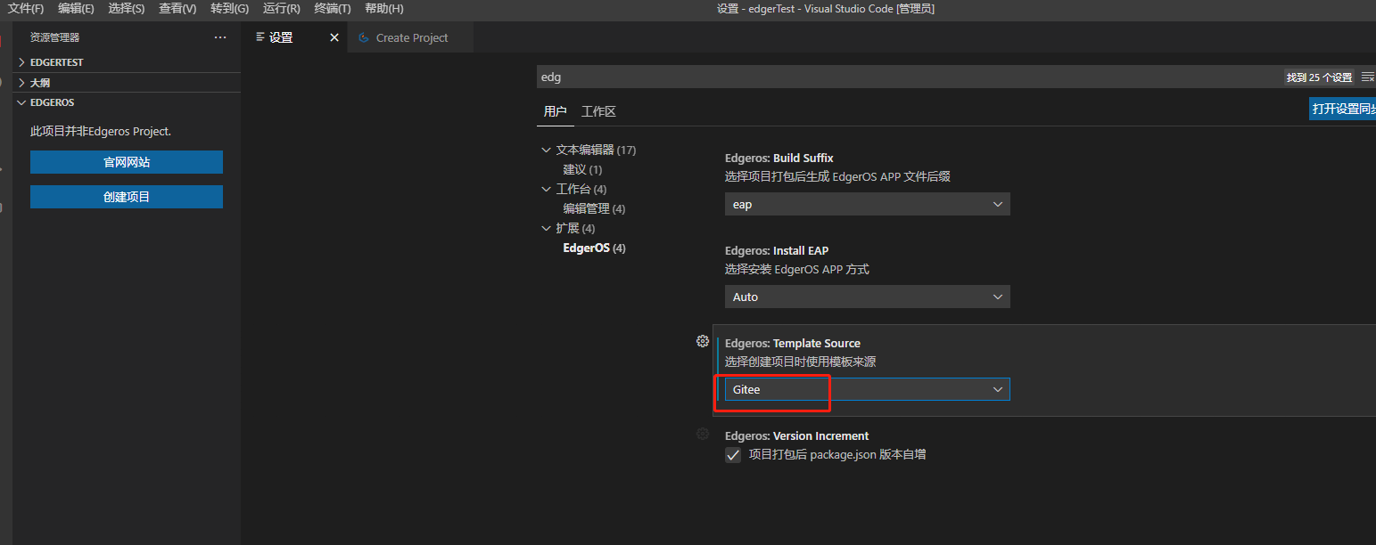This screenshot has width=1376, height=545.
Task: Click the 打开设置同步 button
Action: [1343, 109]
